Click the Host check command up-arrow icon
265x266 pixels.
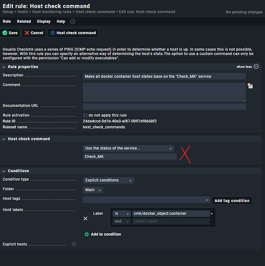(53, 33)
